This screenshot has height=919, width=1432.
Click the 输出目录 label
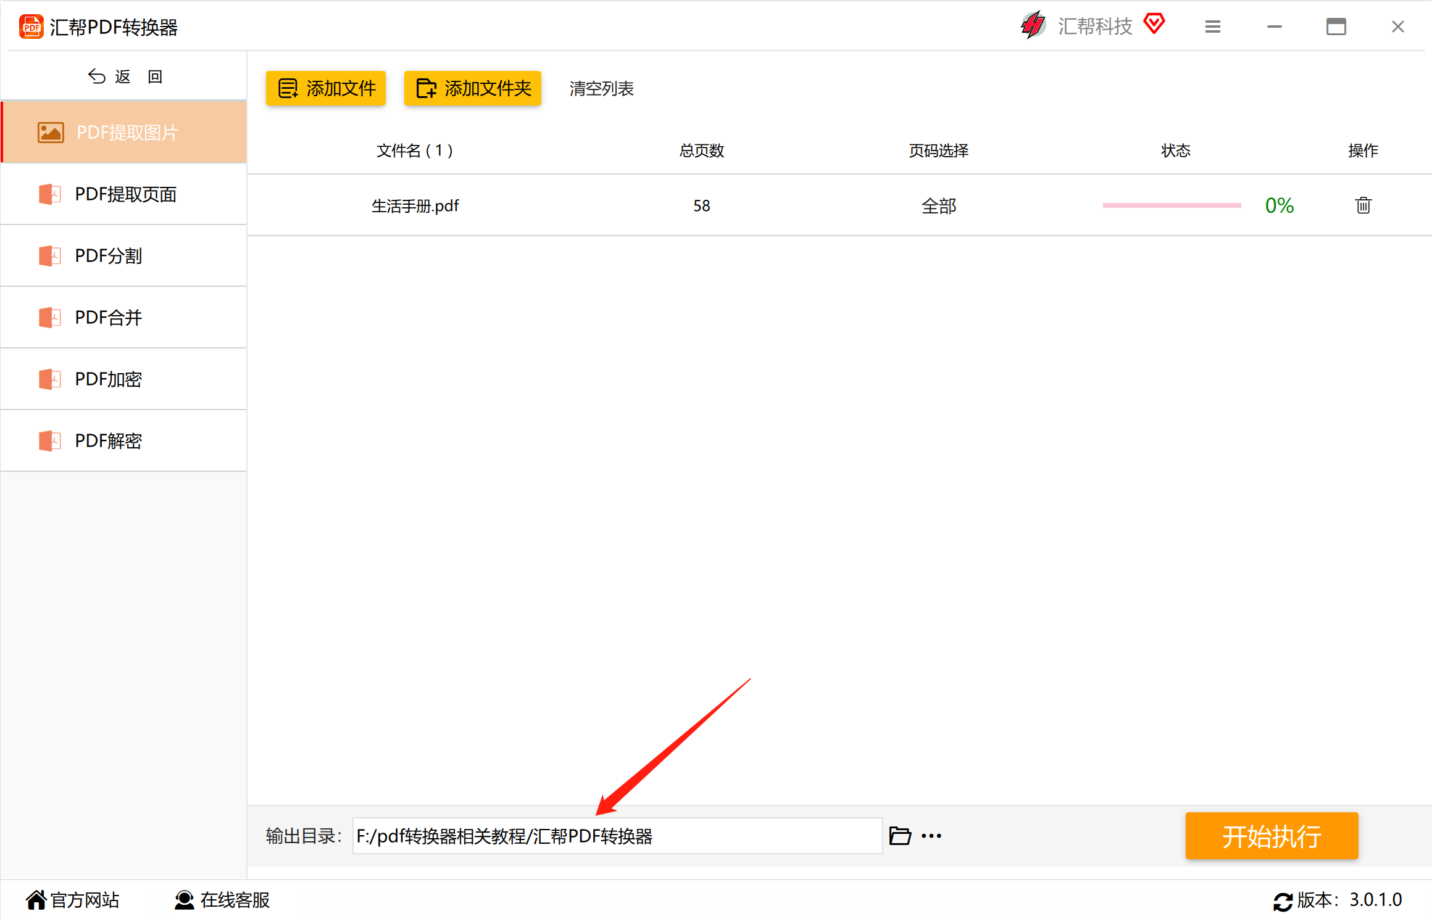coord(303,836)
